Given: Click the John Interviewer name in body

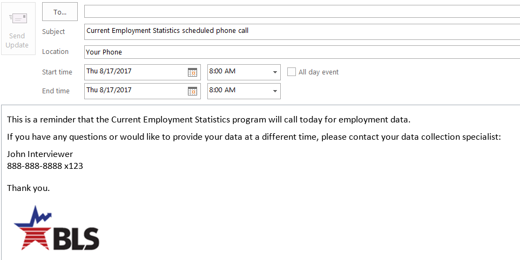Looking at the screenshot, I should 40,154.
